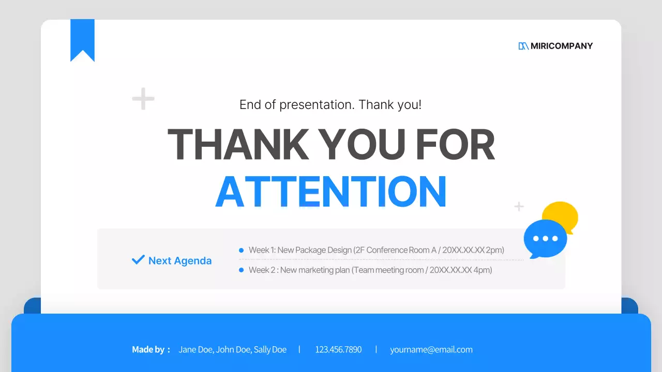Select the Week 2 New marketing plan line
Viewport: 662px width, 372px height.
click(x=370, y=270)
